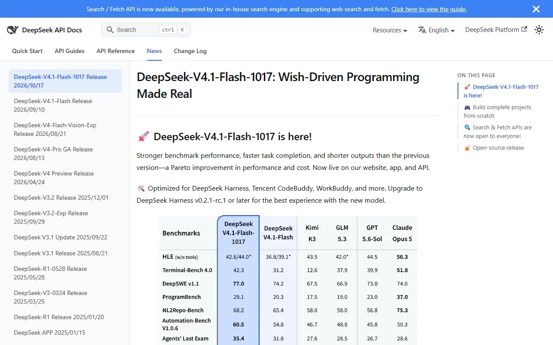Select DeepSeek-R1-0528 Release entry
The width and height of the screenshot is (553, 345).
click(65, 273)
